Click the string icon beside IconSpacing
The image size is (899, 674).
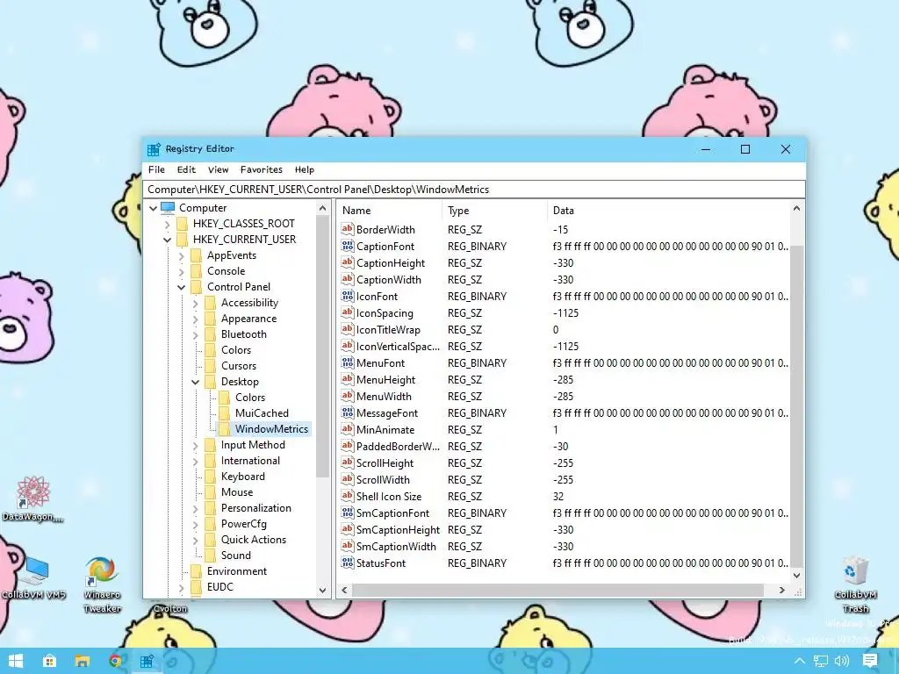pos(348,312)
